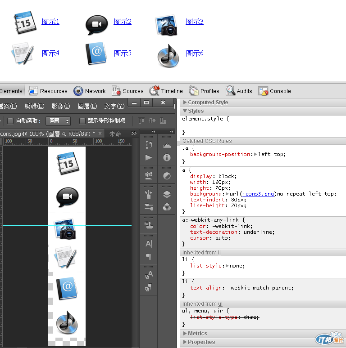Viewport: 346px width, 348px height.
Task: Open the Paragraph Styles panel icon
Action: 149,287
